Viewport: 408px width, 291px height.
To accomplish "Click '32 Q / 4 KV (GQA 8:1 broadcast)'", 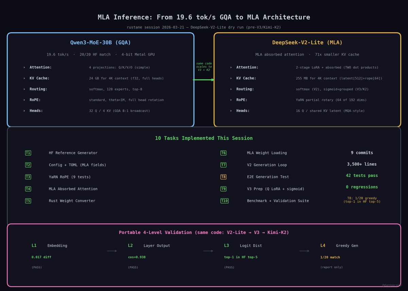I will pyautogui.click(x=119, y=111).
